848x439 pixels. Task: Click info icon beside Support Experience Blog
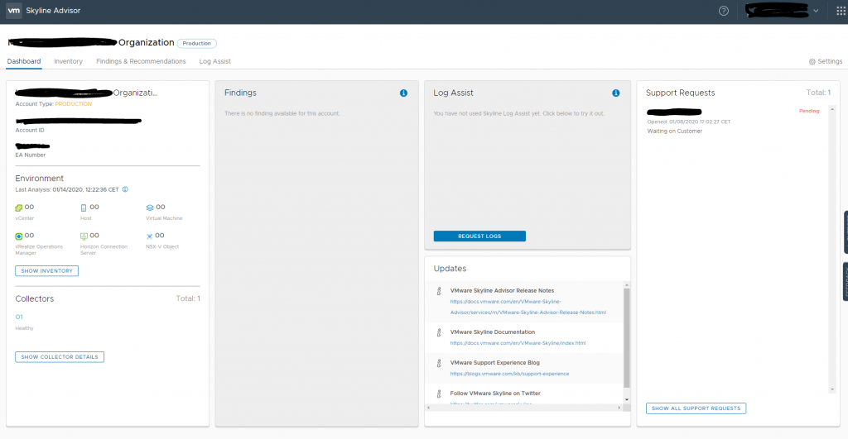(439, 364)
